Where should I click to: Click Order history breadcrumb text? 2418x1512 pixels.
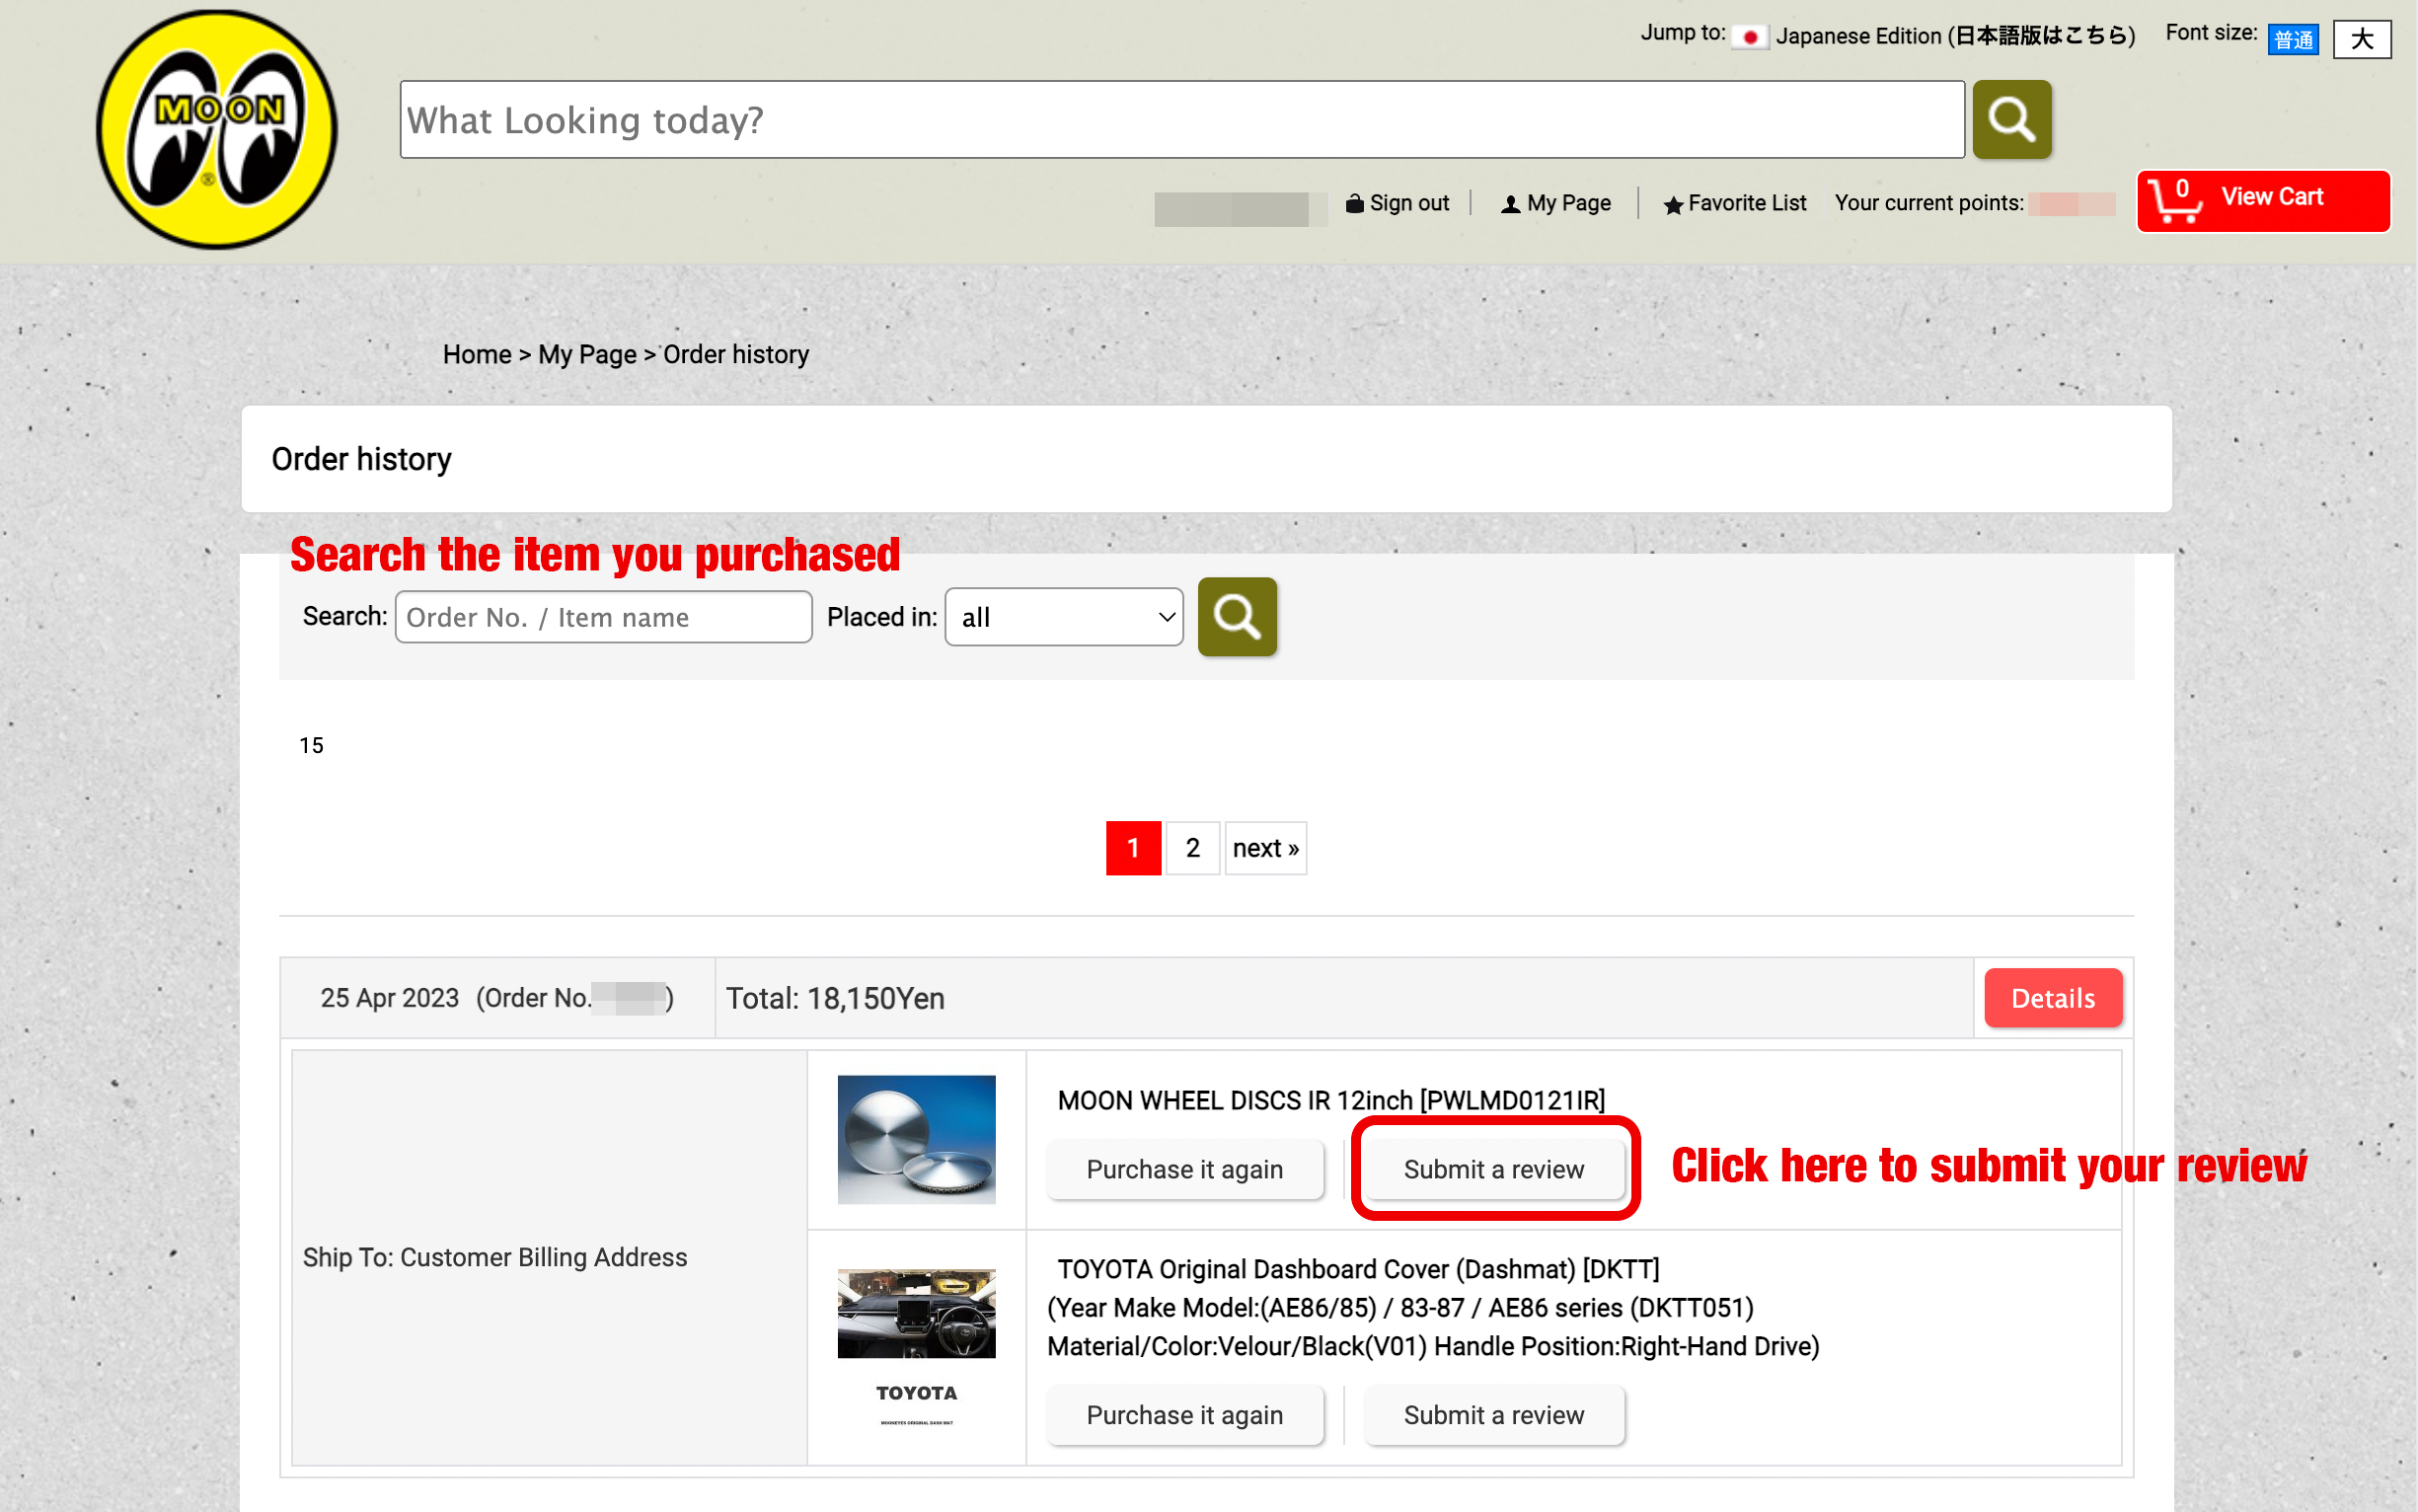[736, 354]
